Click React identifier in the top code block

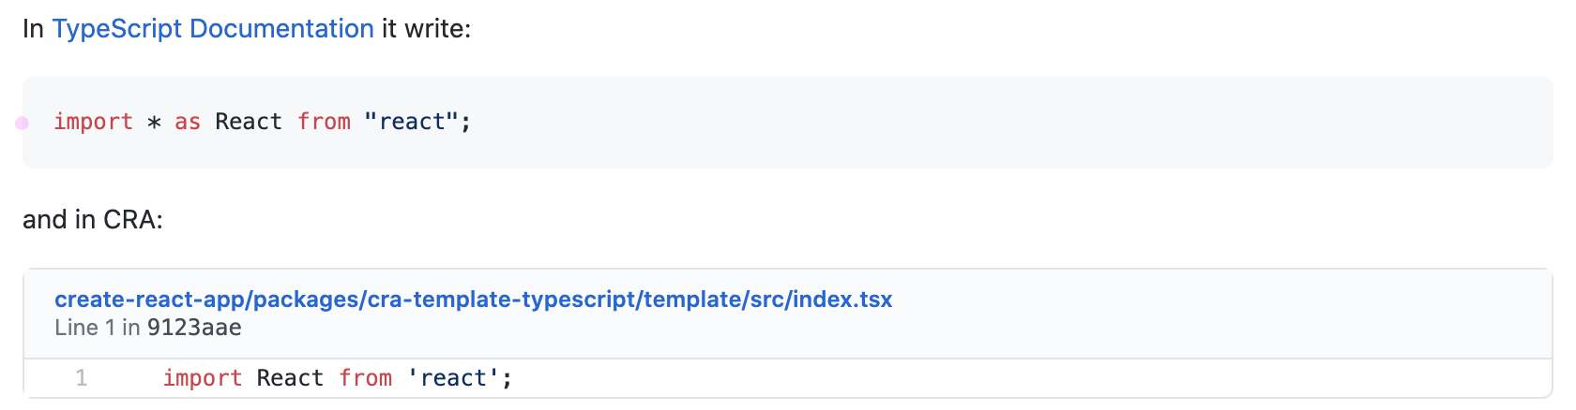tap(249, 123)
